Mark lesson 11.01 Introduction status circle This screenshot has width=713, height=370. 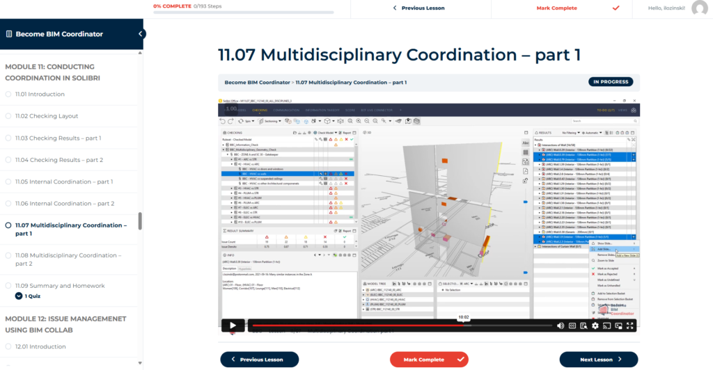point(8,94)
